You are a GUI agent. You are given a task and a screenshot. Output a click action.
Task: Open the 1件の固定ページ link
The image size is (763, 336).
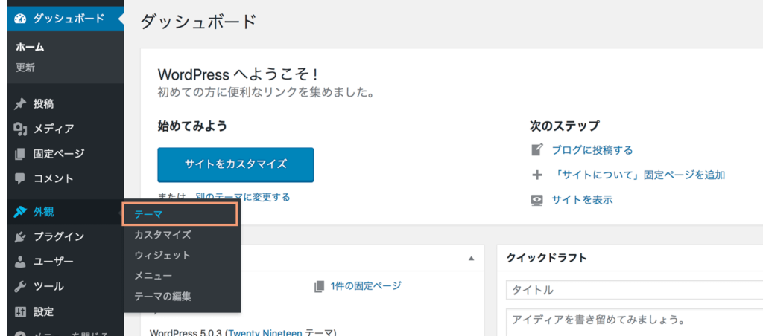365,286
